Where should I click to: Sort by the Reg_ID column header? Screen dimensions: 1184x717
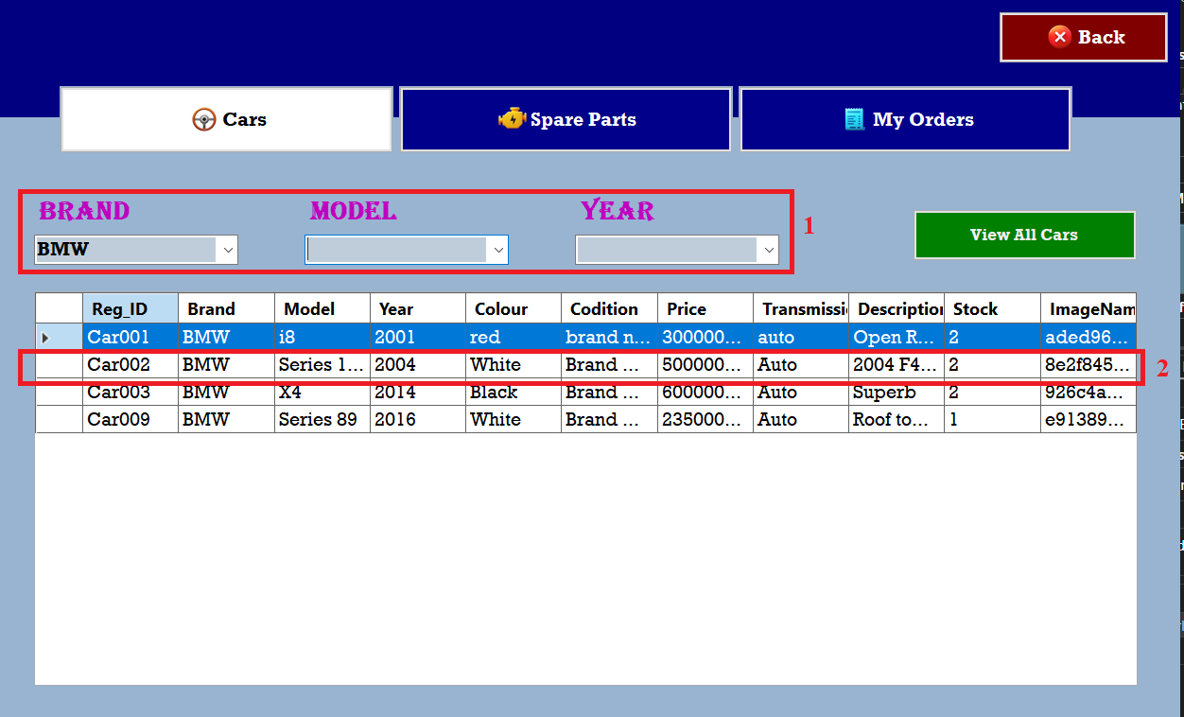[x=131, y=308]
